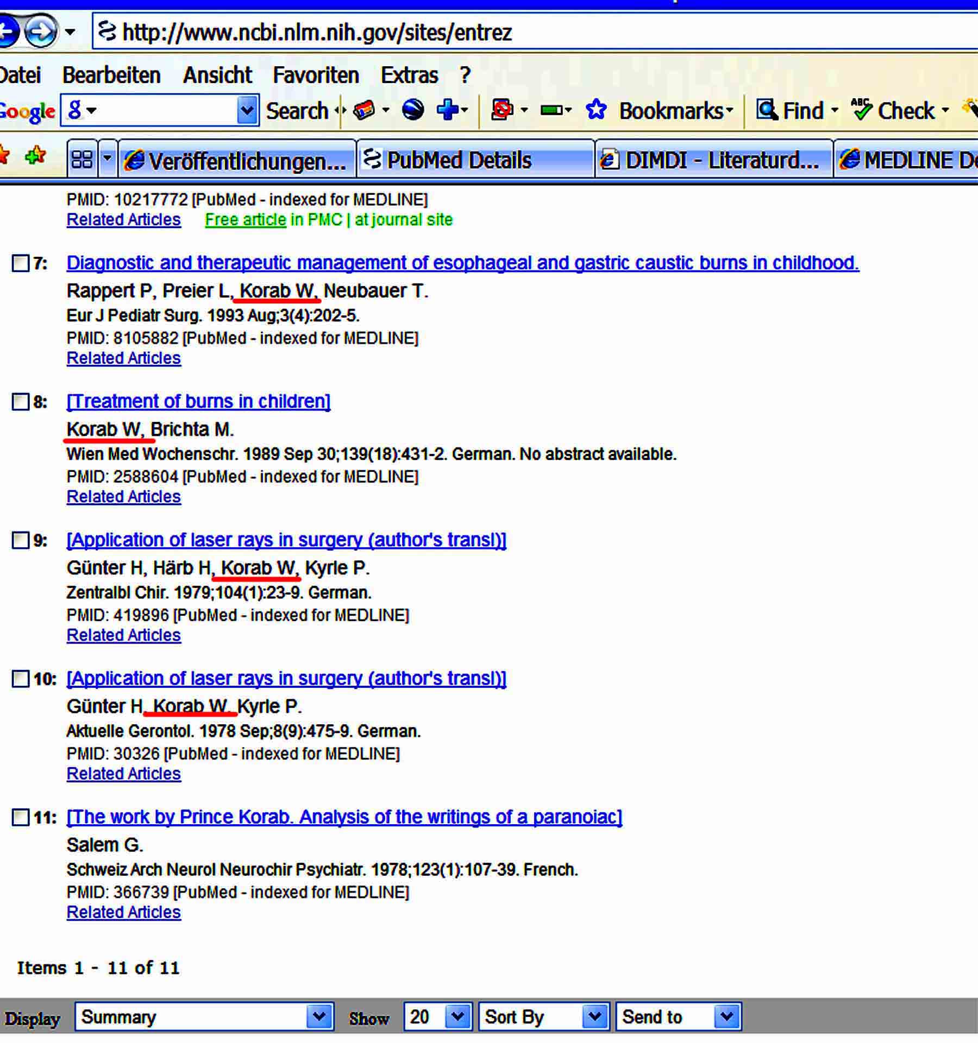The width and height of the screenshot is (978, 1043).
Task: Check the box next to result 11
Action: pyautogui.click(x=21, y=817)
